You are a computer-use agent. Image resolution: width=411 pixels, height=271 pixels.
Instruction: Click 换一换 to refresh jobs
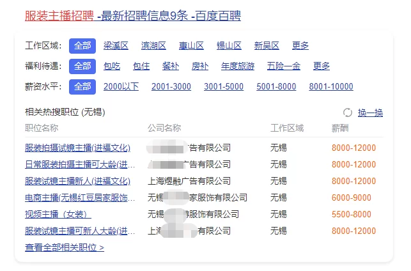click(x=370, y=112)
